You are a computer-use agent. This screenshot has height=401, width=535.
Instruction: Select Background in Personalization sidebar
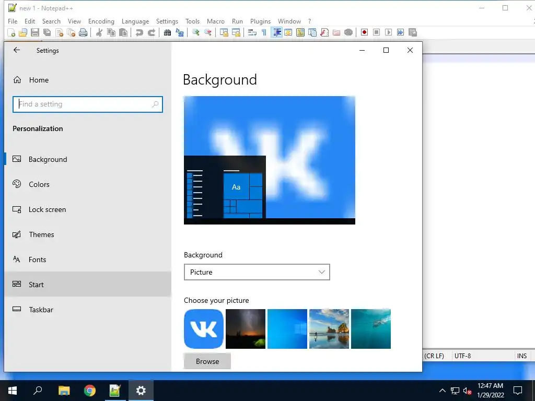point(88,159)
